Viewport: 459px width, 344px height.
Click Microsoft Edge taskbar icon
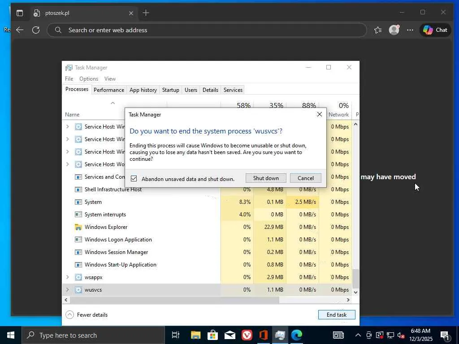pyautogui.click(x=297, y=335)
